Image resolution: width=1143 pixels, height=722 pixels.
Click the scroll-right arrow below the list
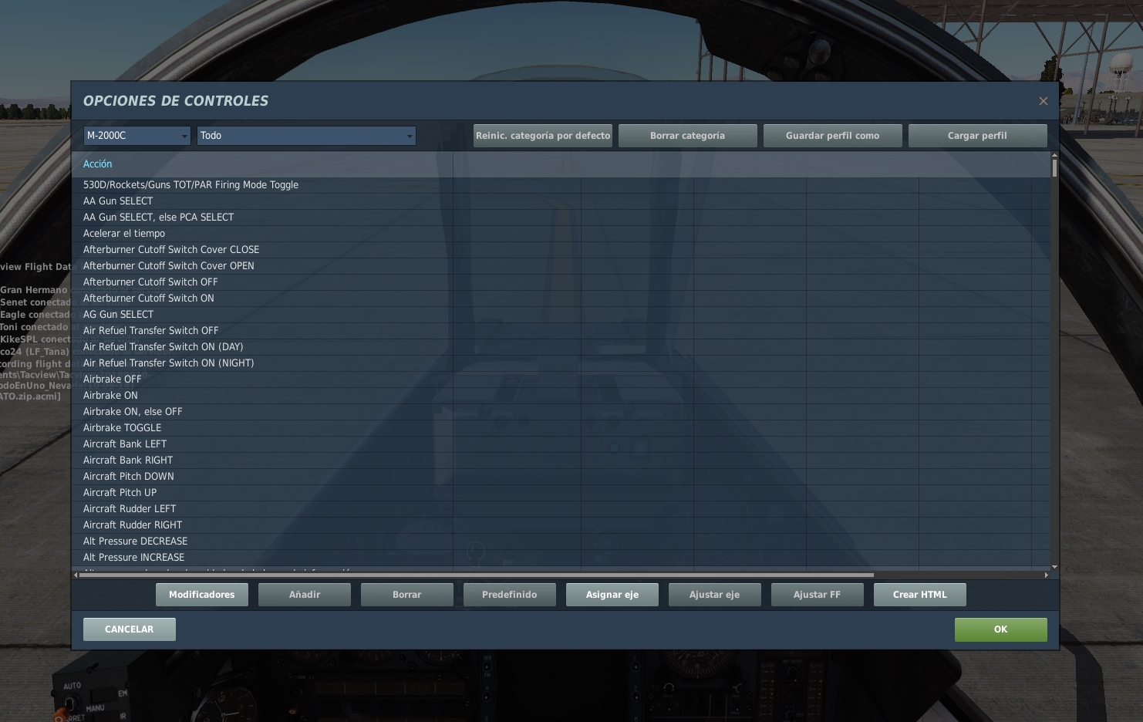1047,575
